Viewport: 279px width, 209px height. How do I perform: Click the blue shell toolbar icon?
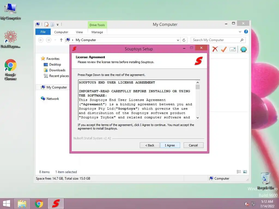pyautogui.click(x=243, y=49)
